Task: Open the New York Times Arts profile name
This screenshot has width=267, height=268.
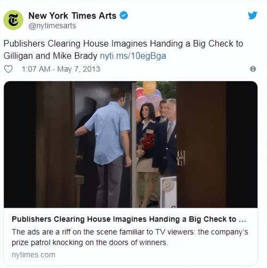Action: [72, 15]
